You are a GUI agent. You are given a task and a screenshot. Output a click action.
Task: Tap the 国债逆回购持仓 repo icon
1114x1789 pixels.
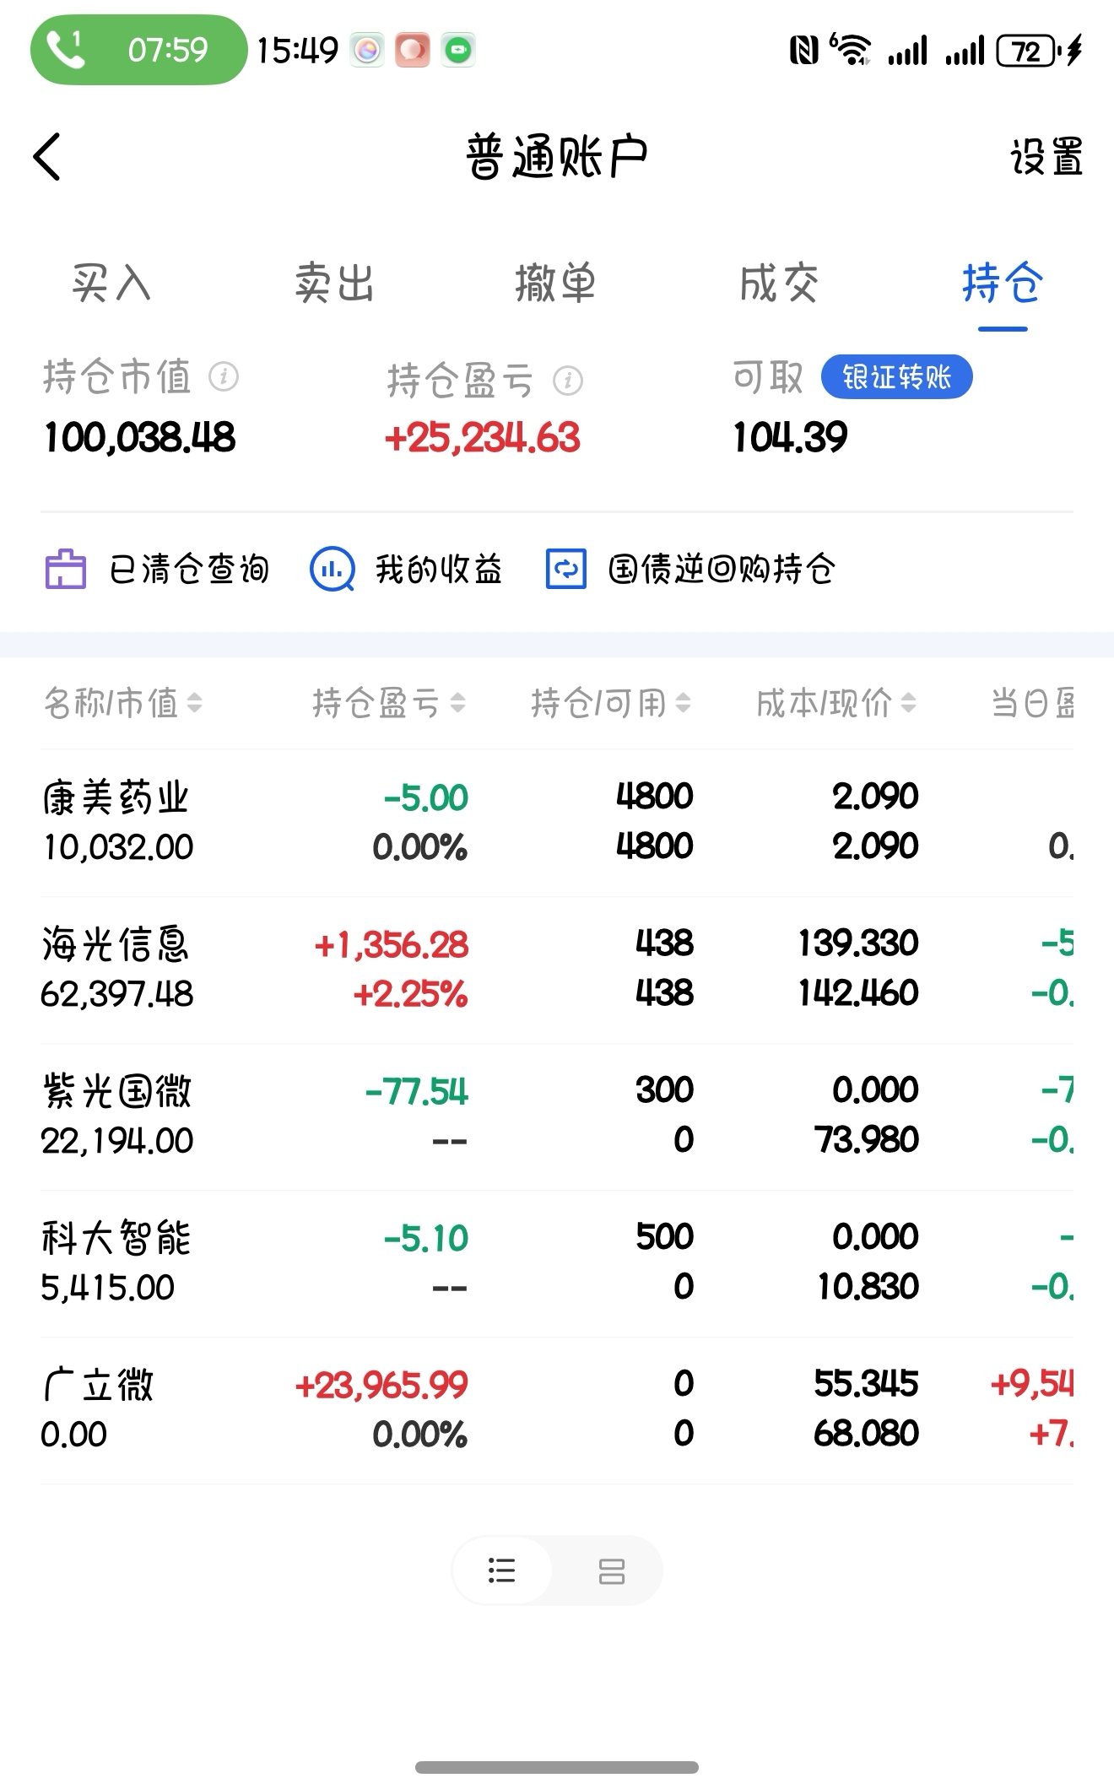click(566, 570)
